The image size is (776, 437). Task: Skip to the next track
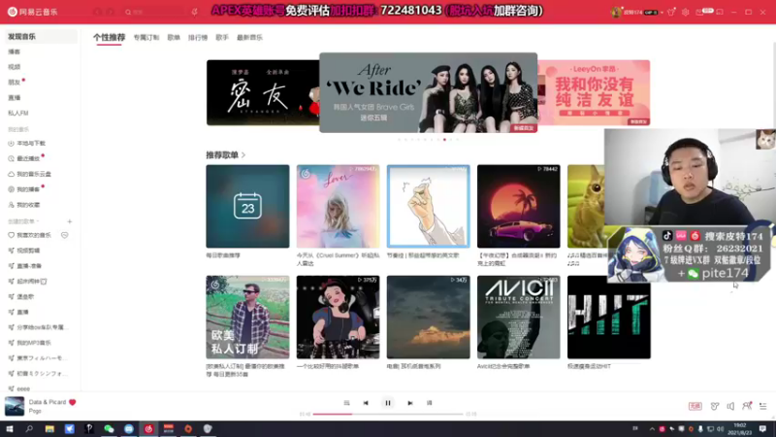point(409,403)
